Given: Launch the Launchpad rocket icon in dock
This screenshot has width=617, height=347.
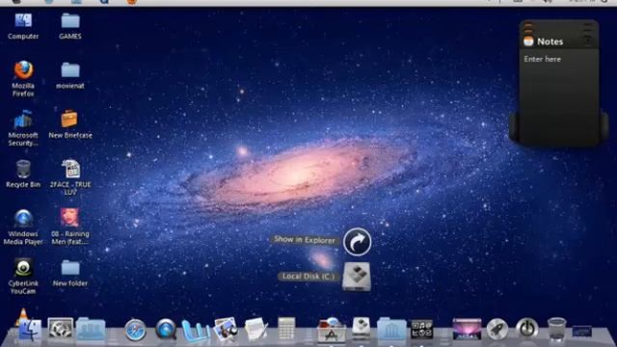Looking at the screenshot, I should coord(497,329).
